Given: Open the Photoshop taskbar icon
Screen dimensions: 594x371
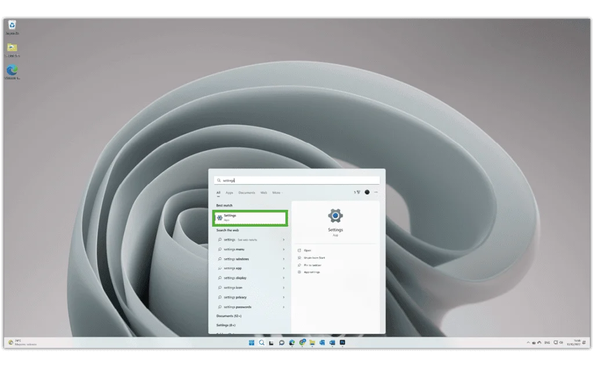Looking at the screenshot, I should click(x=342, y=342).
